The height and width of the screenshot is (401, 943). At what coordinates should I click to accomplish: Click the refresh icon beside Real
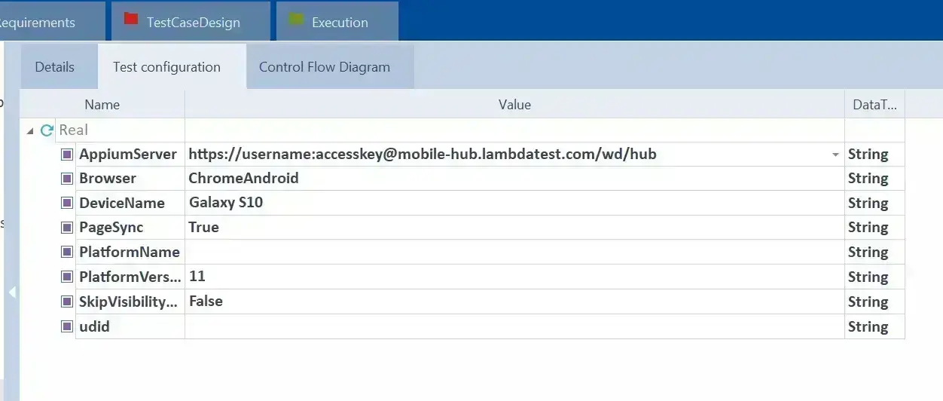(47, 130)
